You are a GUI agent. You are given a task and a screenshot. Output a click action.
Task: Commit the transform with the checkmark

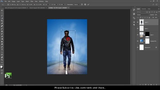88,4
